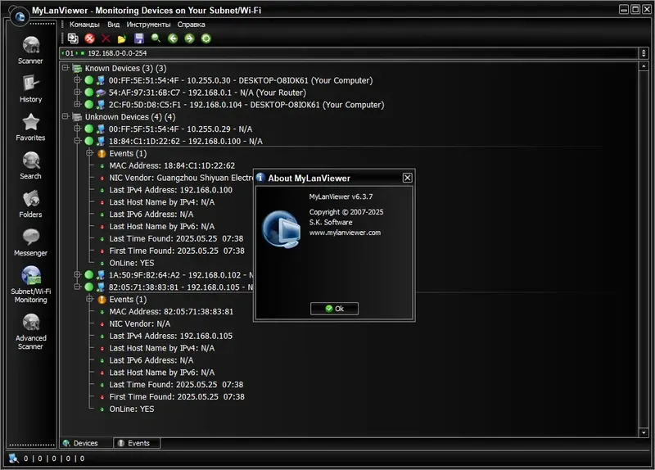Screen dimensions: 655x470
Task: Select Subnet/Wi-Fi Monitoring in sidebar
Action: [30, 284]
